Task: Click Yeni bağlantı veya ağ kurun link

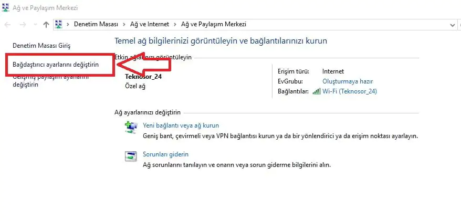Action: [x=181, y=125]
